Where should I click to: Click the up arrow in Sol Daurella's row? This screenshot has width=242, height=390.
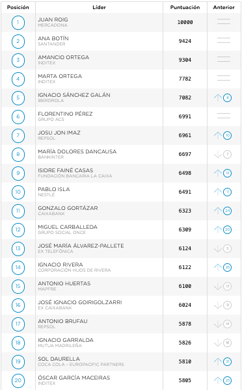coord(218,361)
